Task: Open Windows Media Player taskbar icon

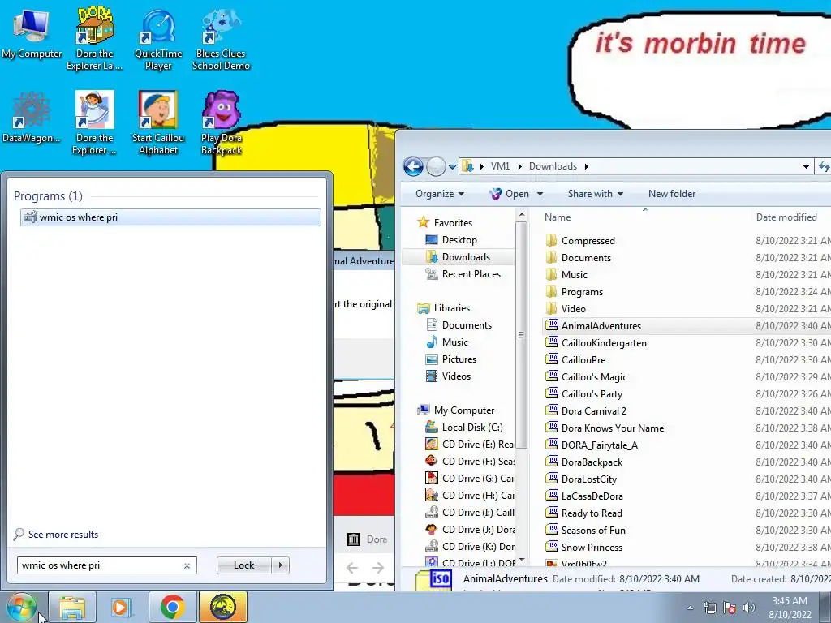Action: tap(121, 607)
